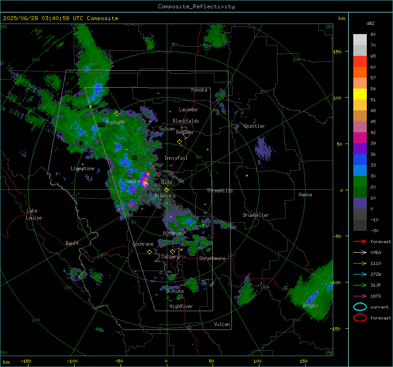Click the Blackfalds city label

pyautogui.click(x=186, y=121)
